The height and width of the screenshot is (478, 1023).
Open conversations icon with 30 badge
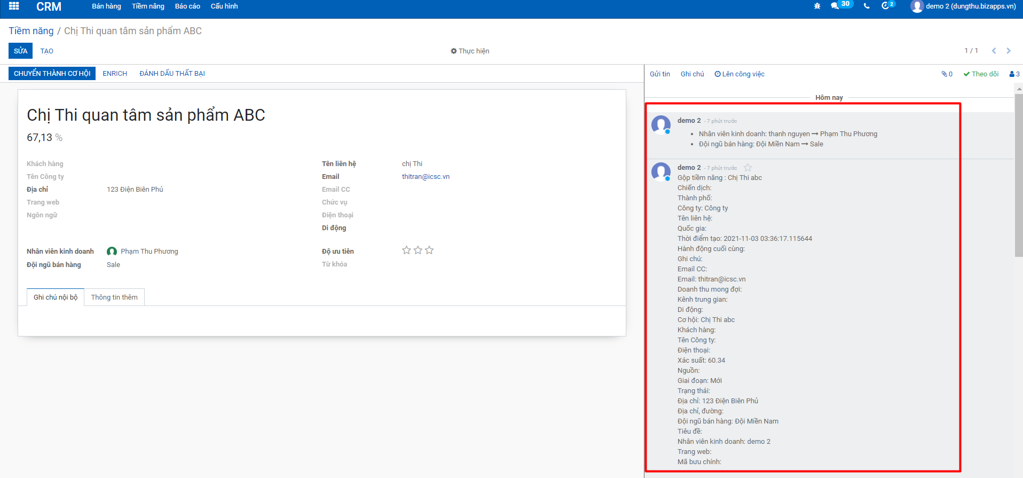coord(841,5)
